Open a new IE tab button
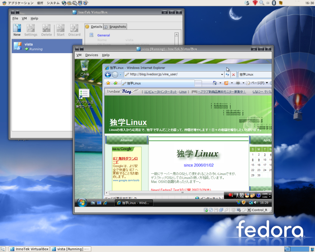 (x=198, y=83)
